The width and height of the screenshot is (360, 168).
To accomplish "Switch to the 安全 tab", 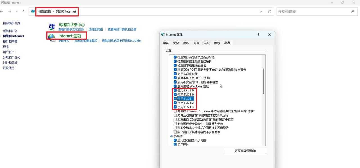I will point(176,43).
